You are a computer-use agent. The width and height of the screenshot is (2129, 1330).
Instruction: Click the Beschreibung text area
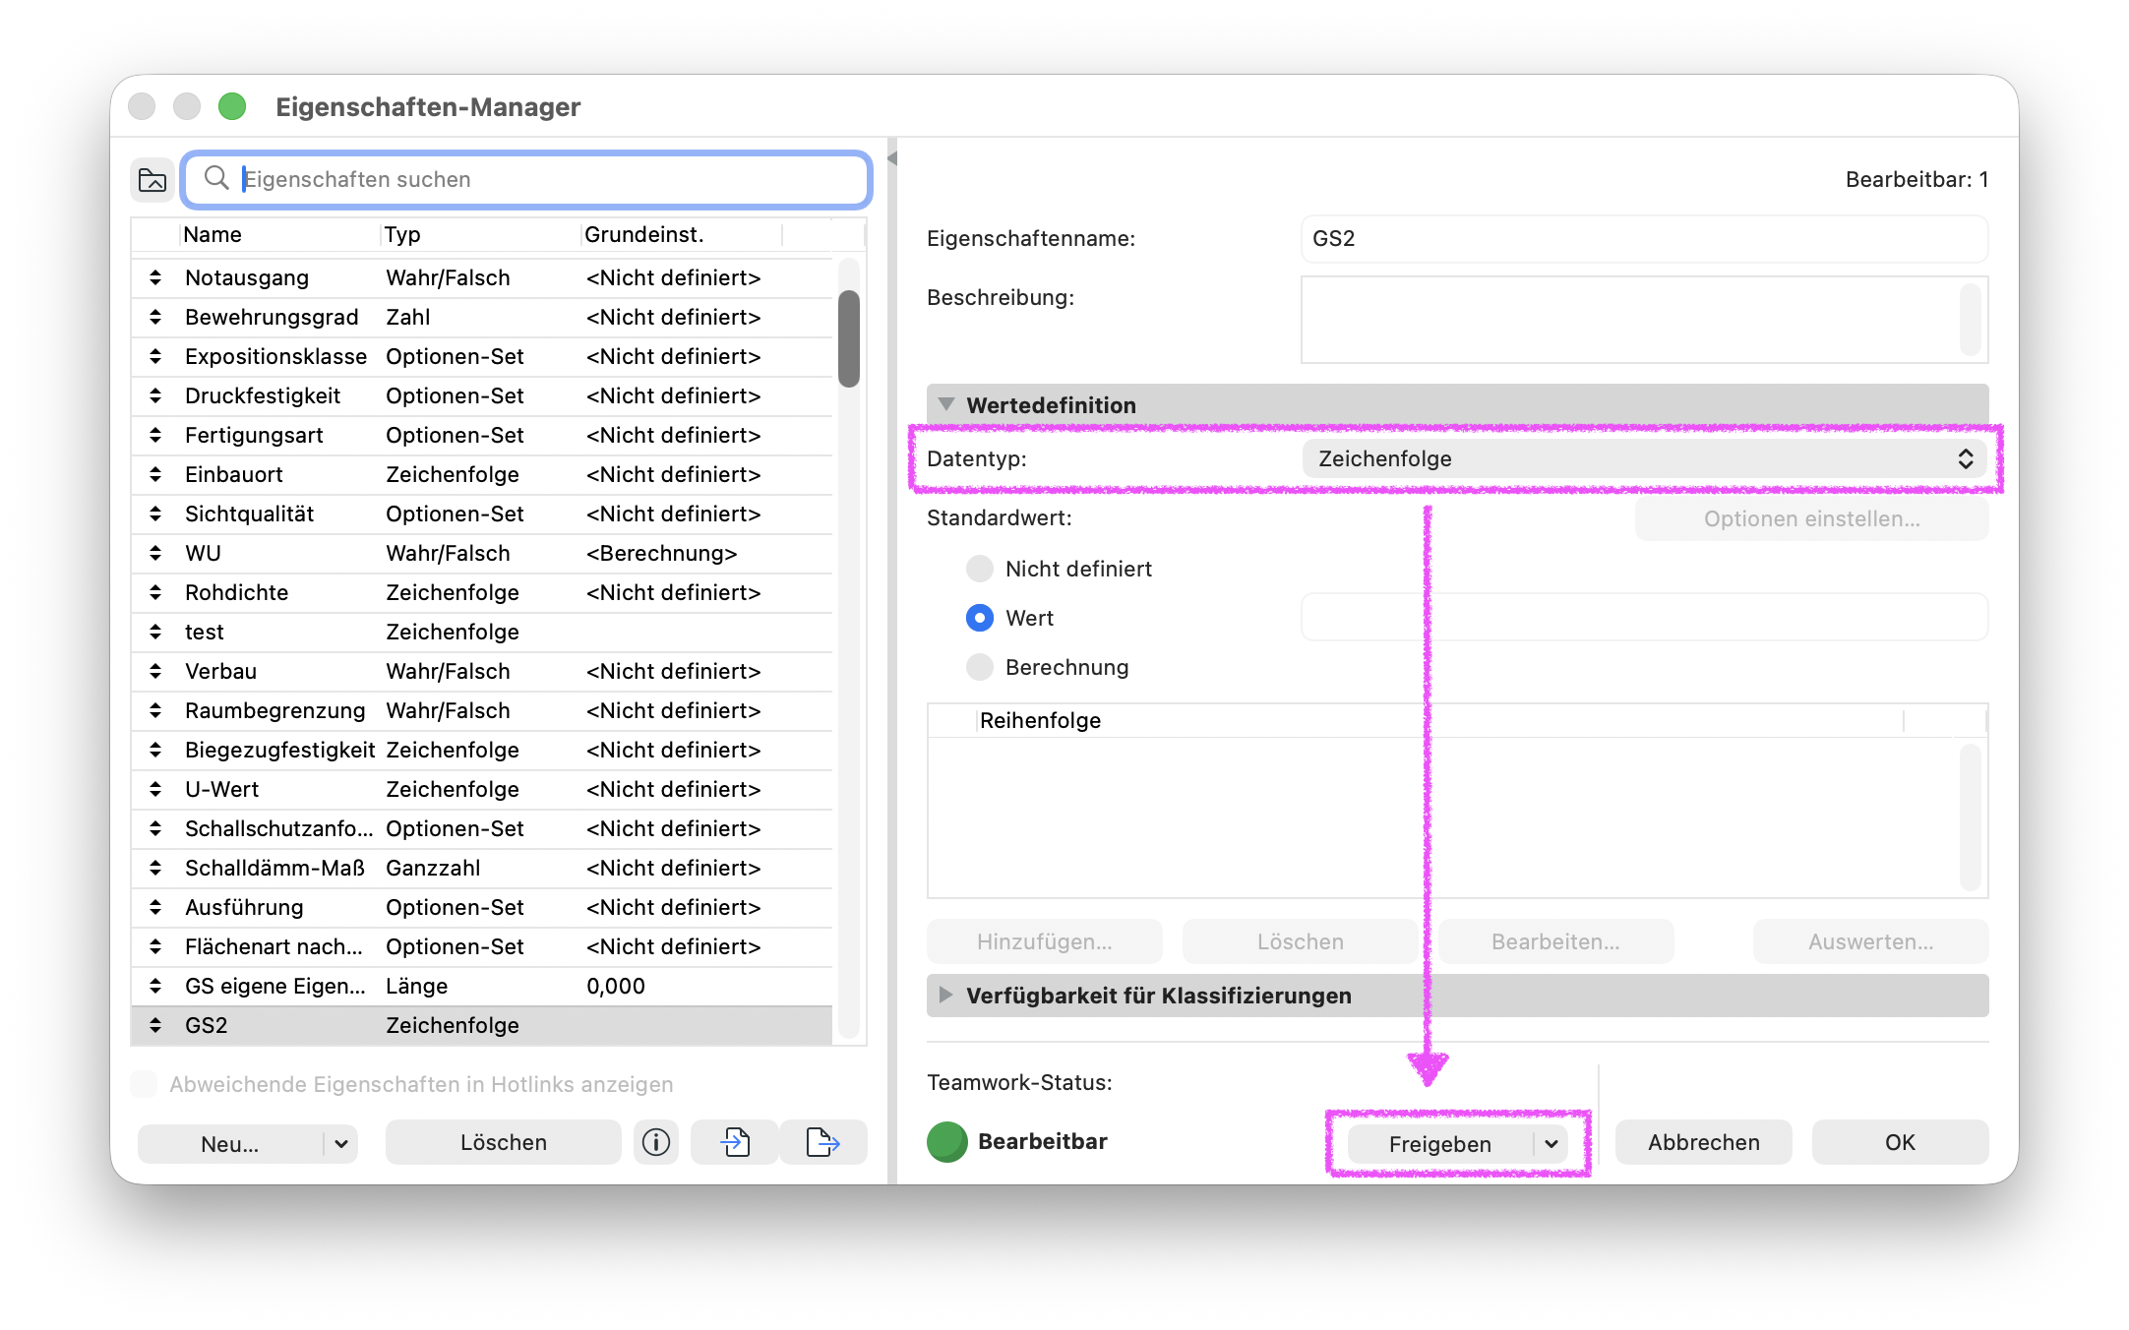click(1645, 320)
